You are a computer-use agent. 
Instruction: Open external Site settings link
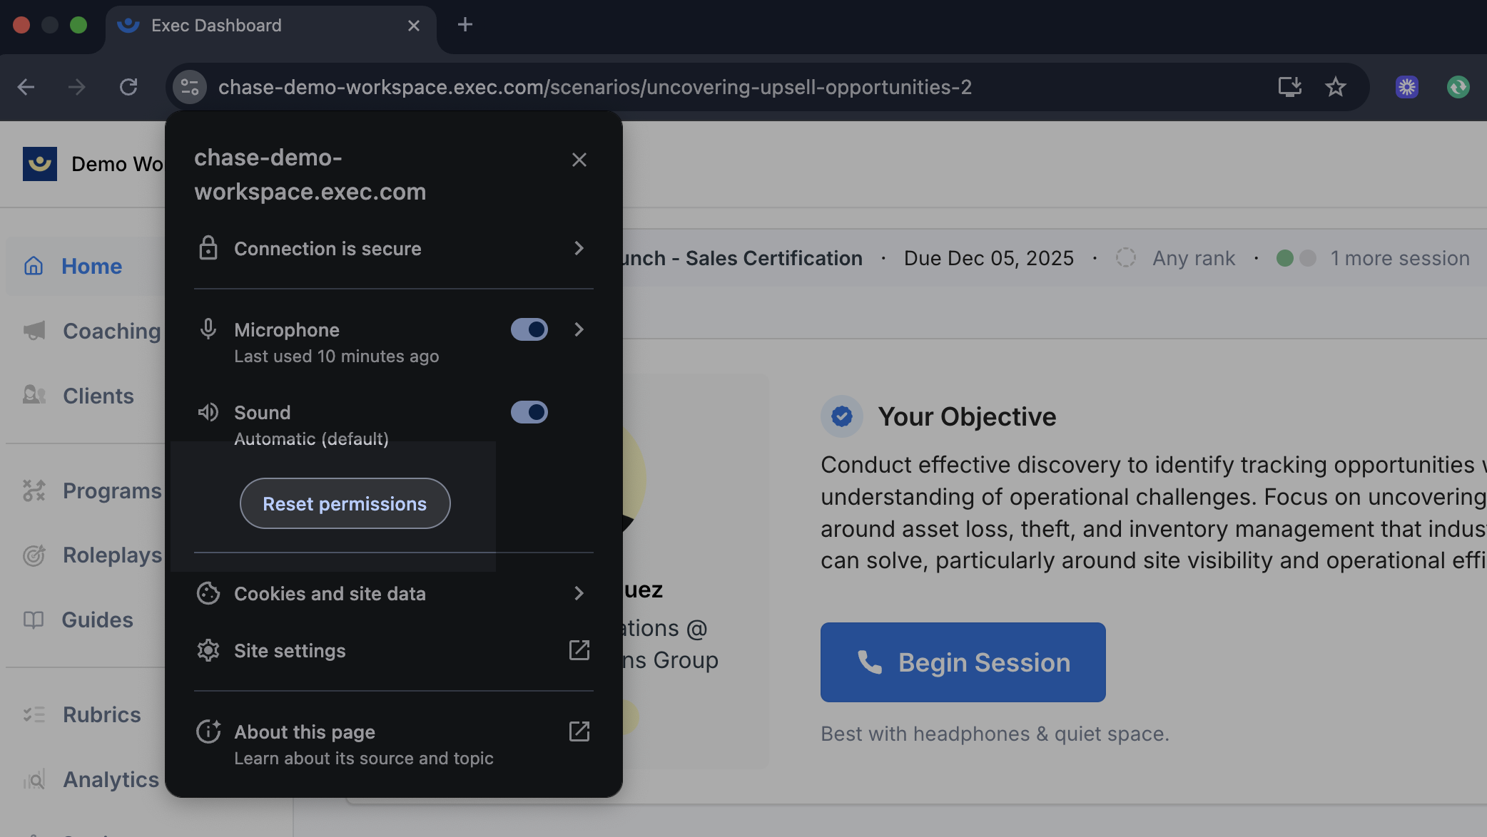click(579, 650)
